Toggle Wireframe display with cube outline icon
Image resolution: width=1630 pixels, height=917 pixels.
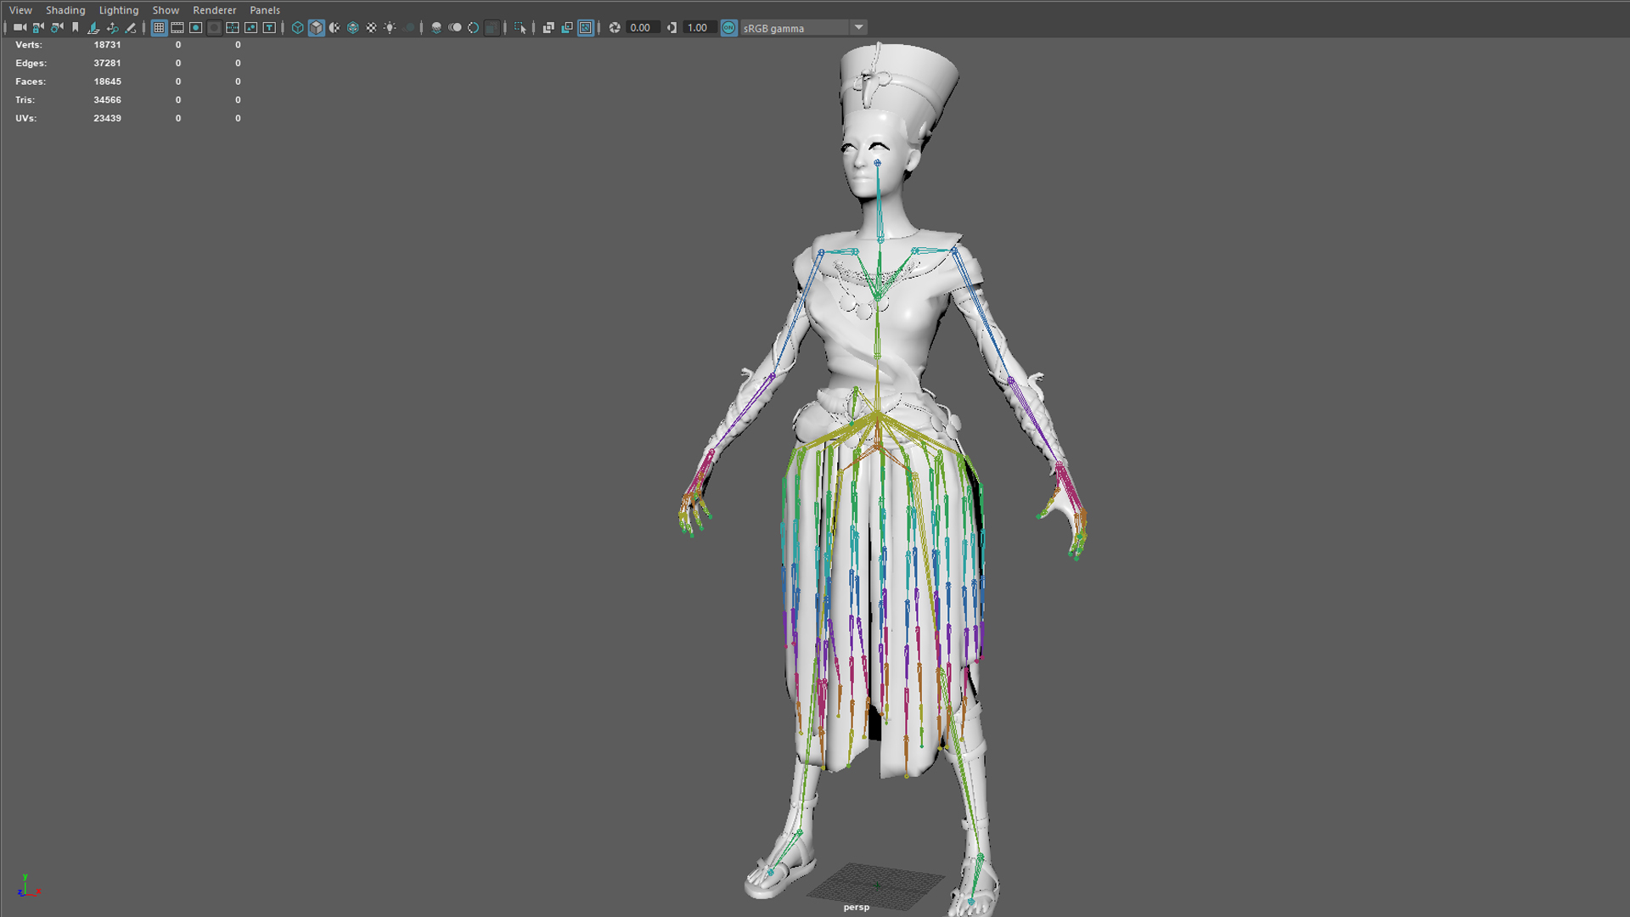[297, 28]
